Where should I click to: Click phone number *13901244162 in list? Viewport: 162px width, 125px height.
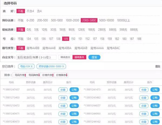pyautogui.click(x=92, y=121)
